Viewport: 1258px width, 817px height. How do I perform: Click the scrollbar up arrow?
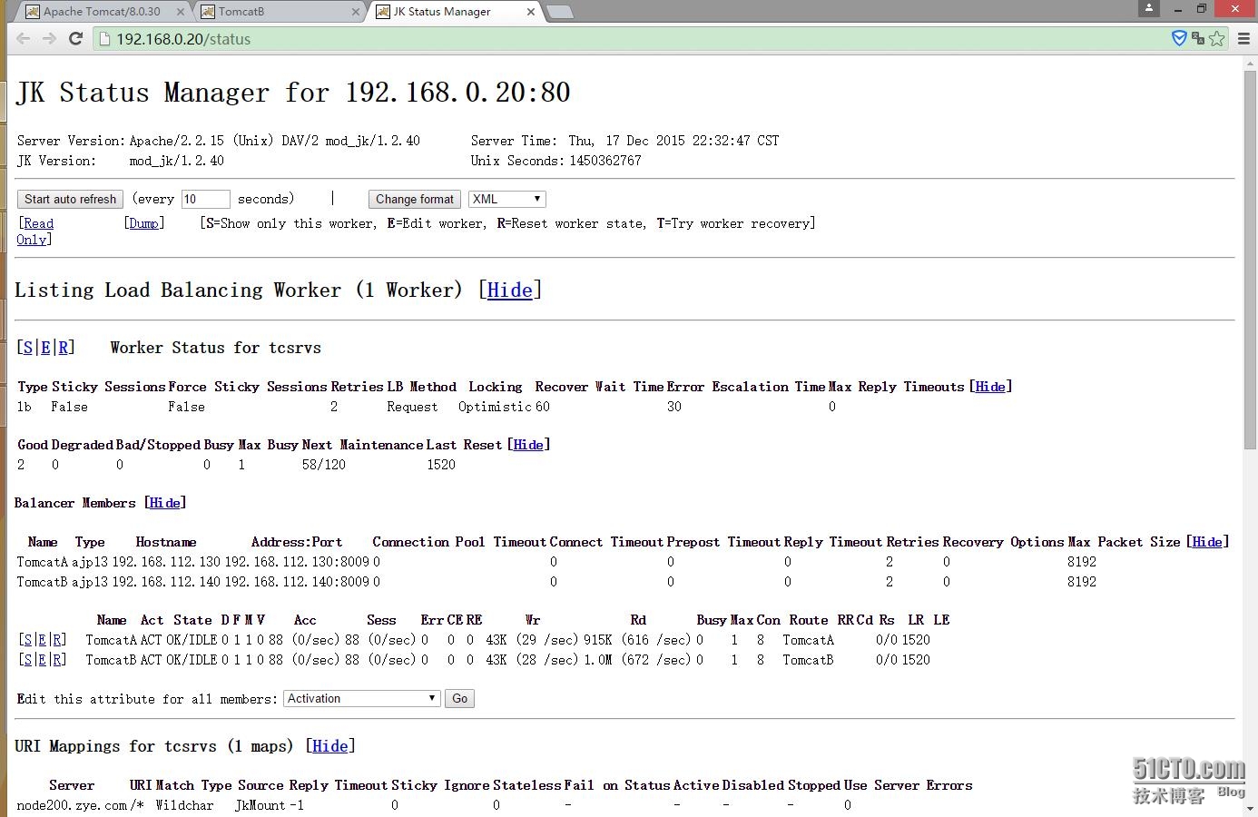1250,64
